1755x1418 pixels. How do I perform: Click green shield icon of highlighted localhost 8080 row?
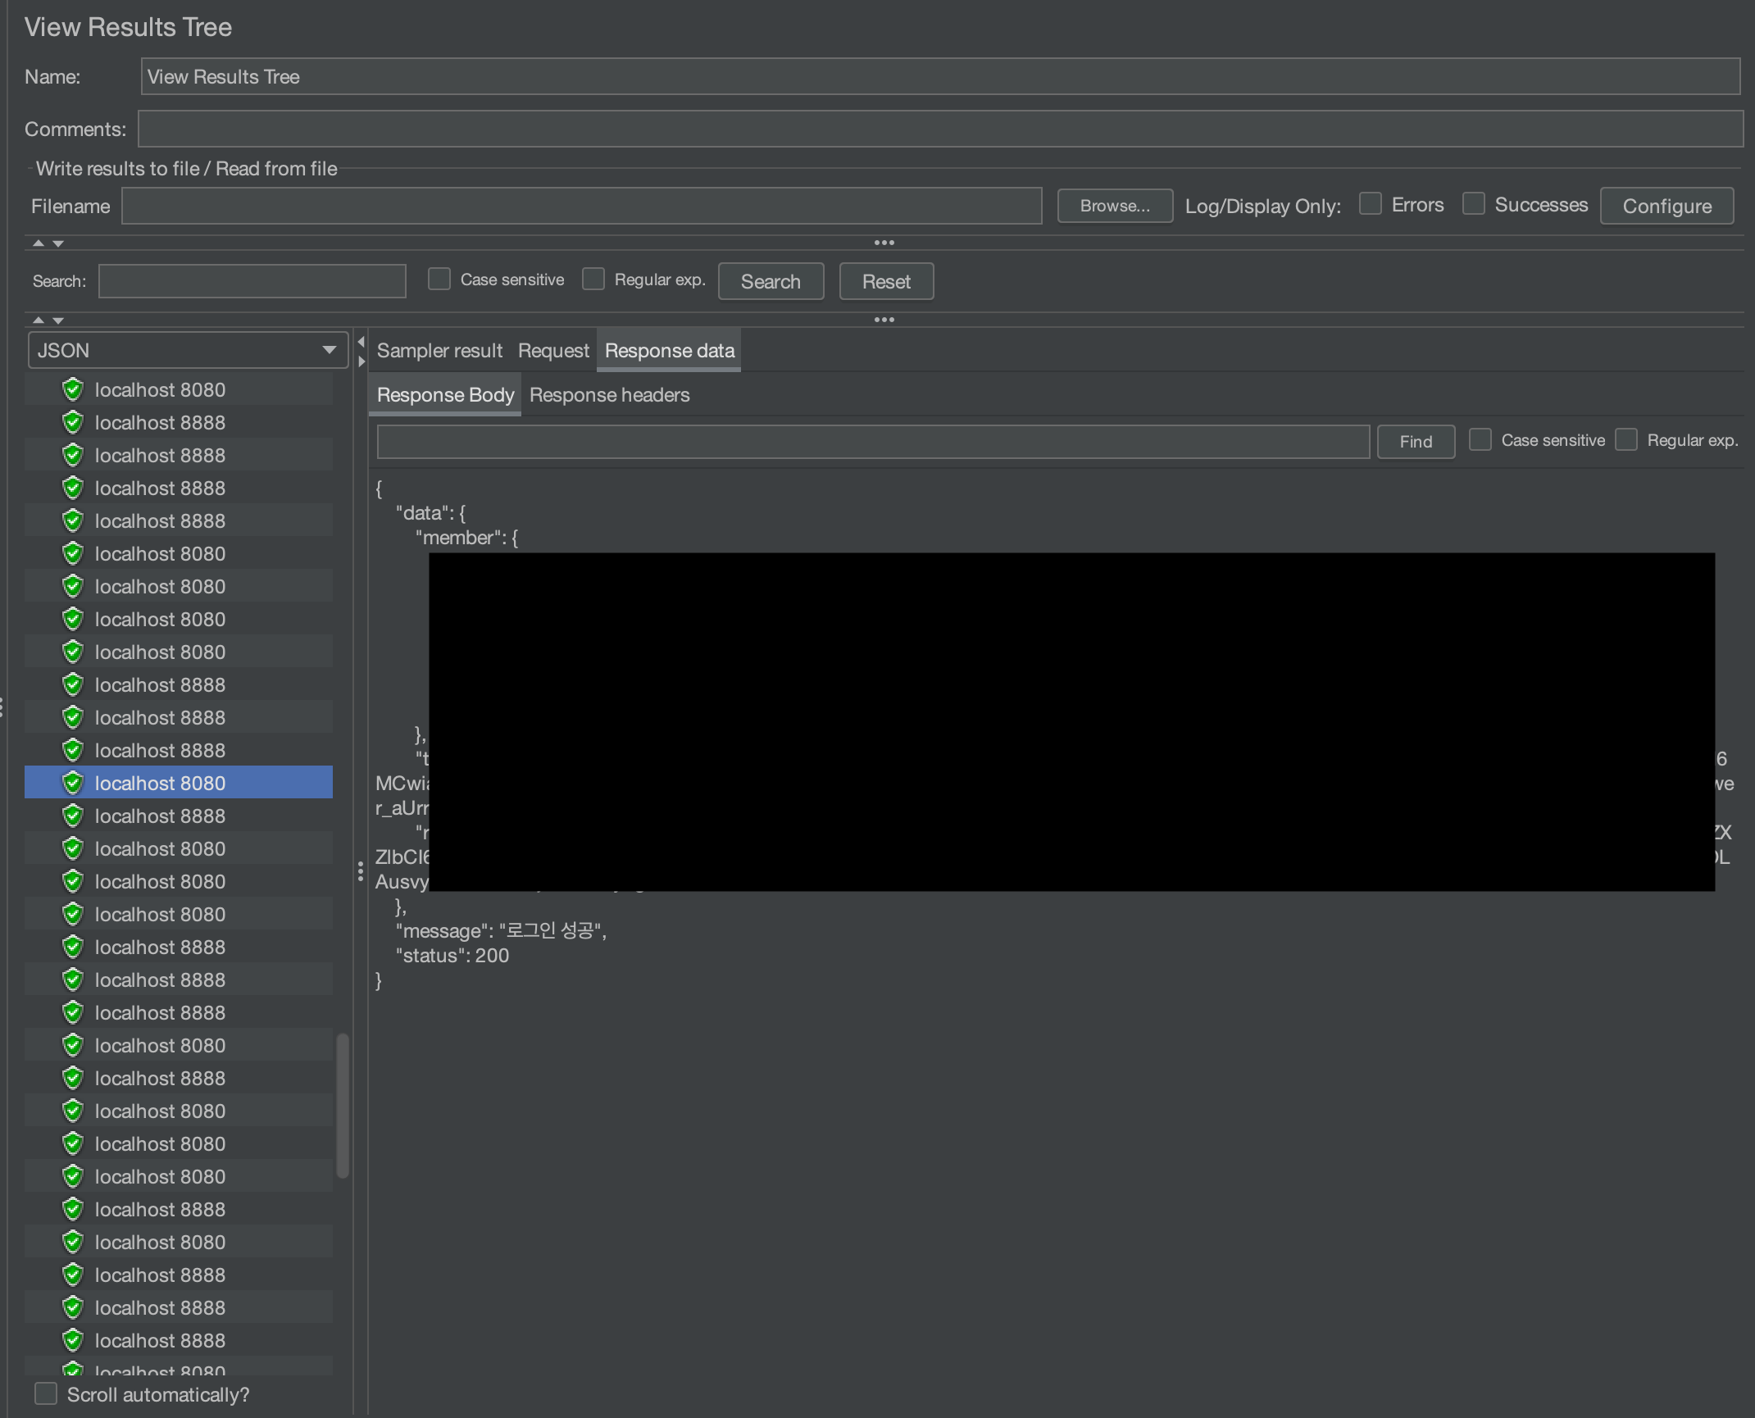click(x=73, y=783)
